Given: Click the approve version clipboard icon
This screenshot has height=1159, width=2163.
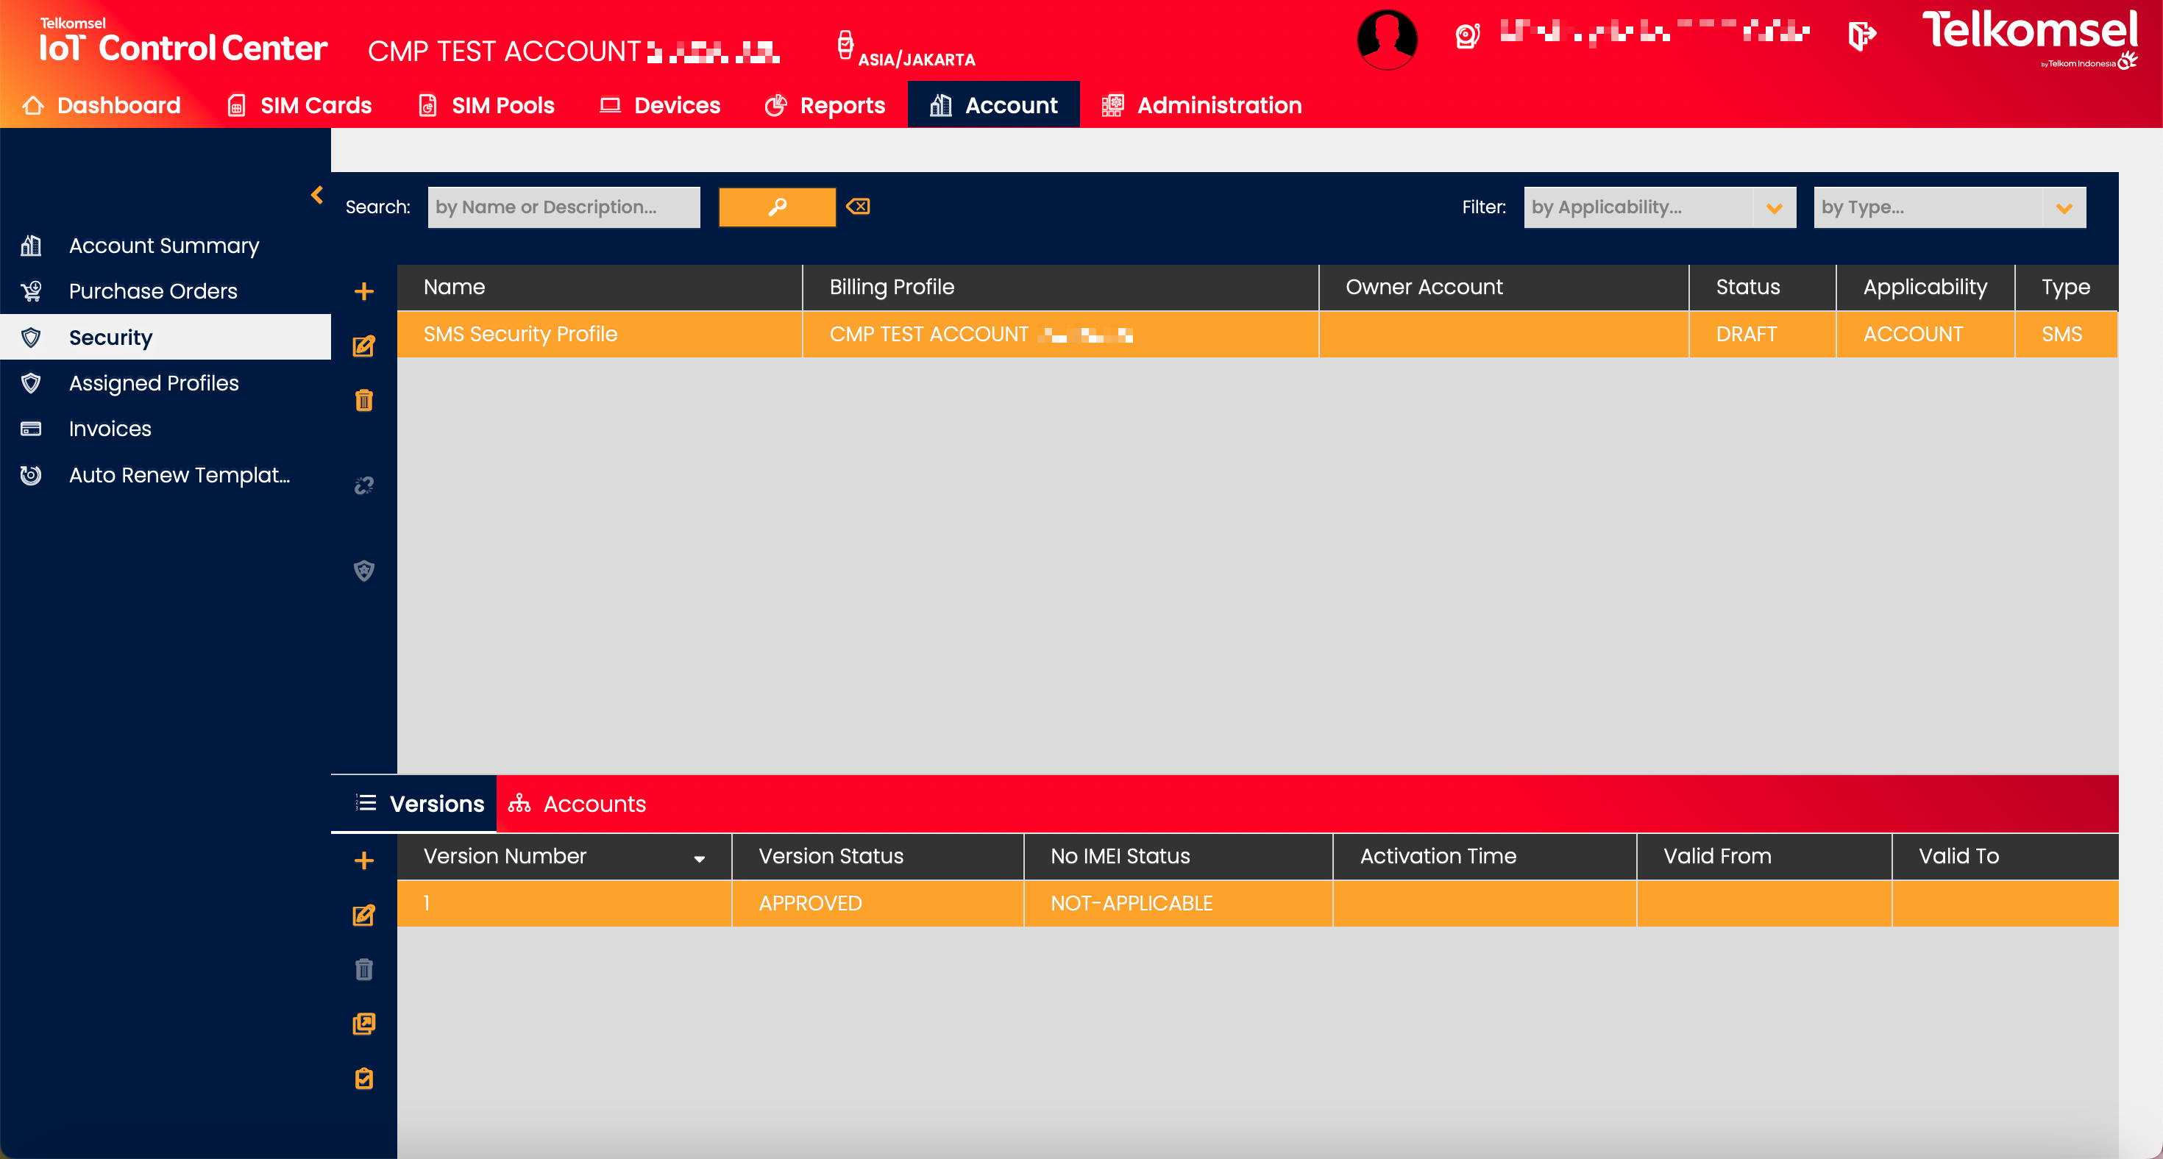Looking at the screenshot, I should [363, 1078].
